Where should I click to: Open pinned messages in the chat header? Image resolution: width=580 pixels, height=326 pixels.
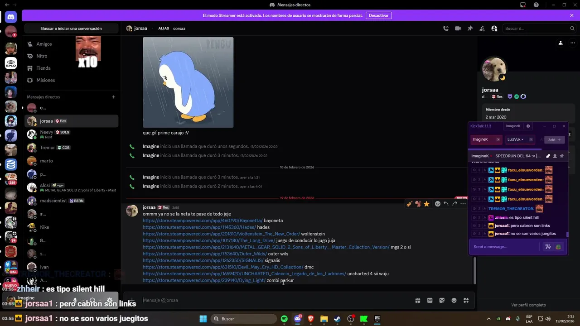[x=470, y=28]
